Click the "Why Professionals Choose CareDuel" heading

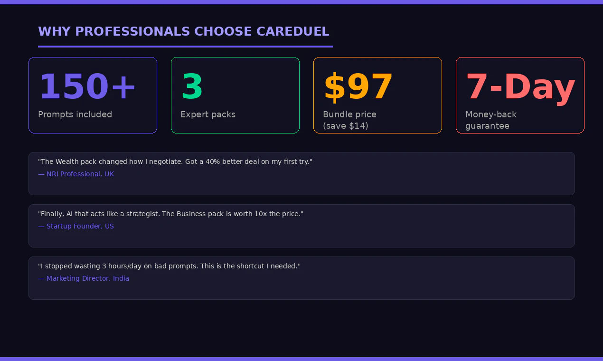tap(183, 31)
